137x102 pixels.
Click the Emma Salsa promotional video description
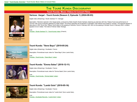(52, 71)
